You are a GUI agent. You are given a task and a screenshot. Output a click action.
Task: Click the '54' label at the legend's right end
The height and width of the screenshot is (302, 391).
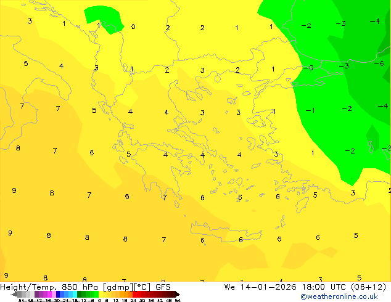tap(178, 300)
